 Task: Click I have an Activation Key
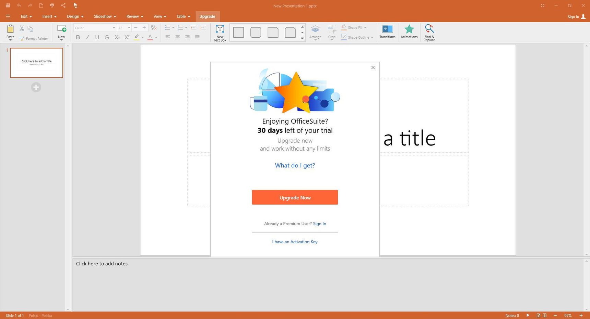[295, 242]
